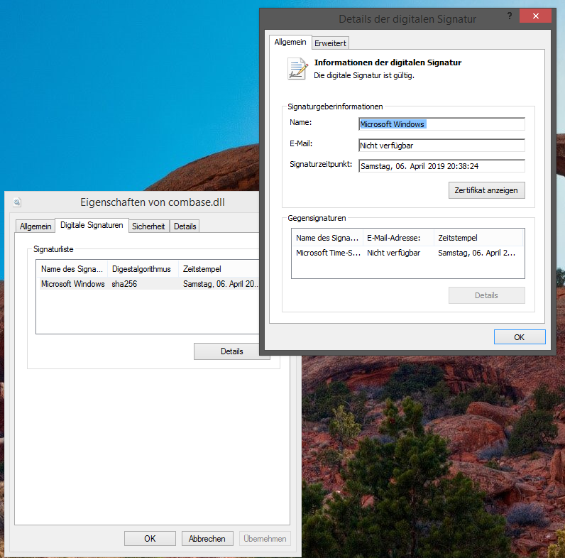Image resolution: width=565 pixels, height=558 pixels.
Task: Select the Microsoft Windows row in Signaturliste
Action: pos(149,284)
